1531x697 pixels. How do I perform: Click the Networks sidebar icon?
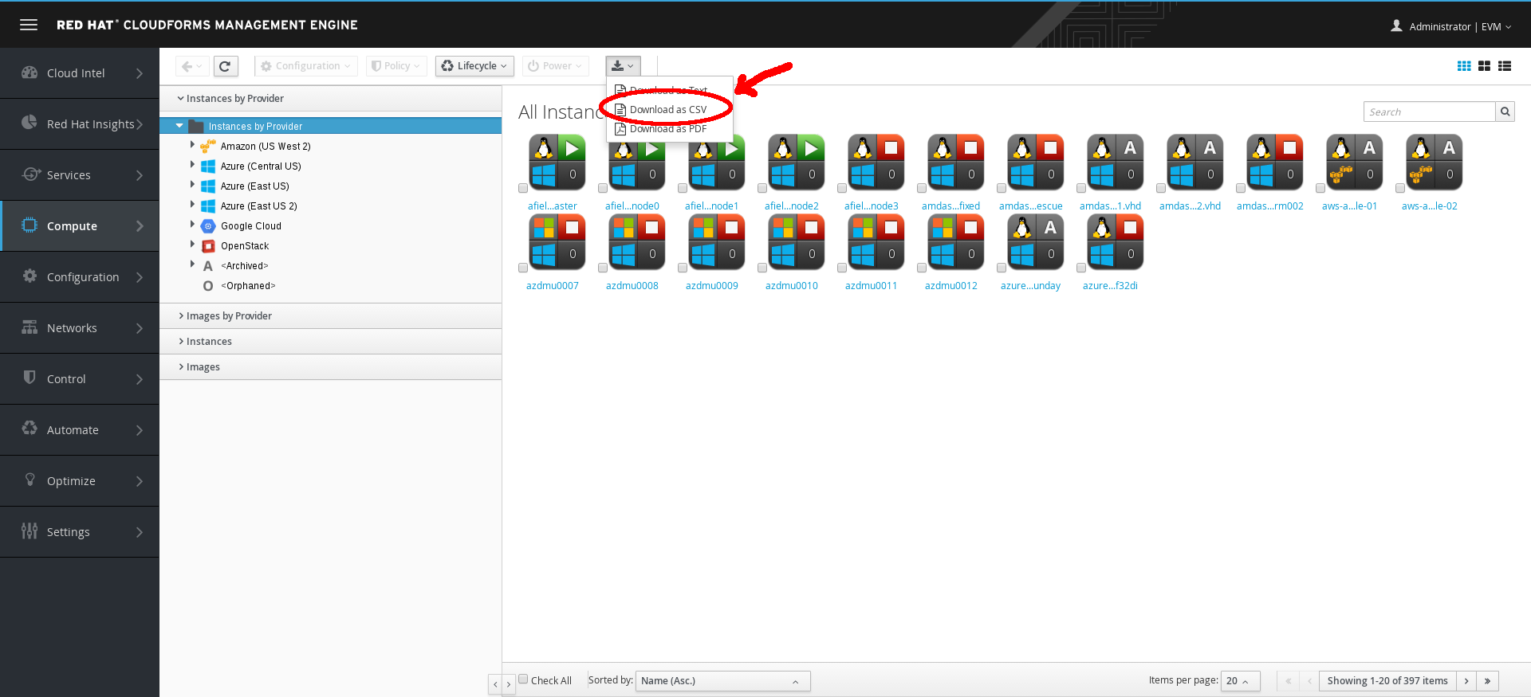coord(30,327)
